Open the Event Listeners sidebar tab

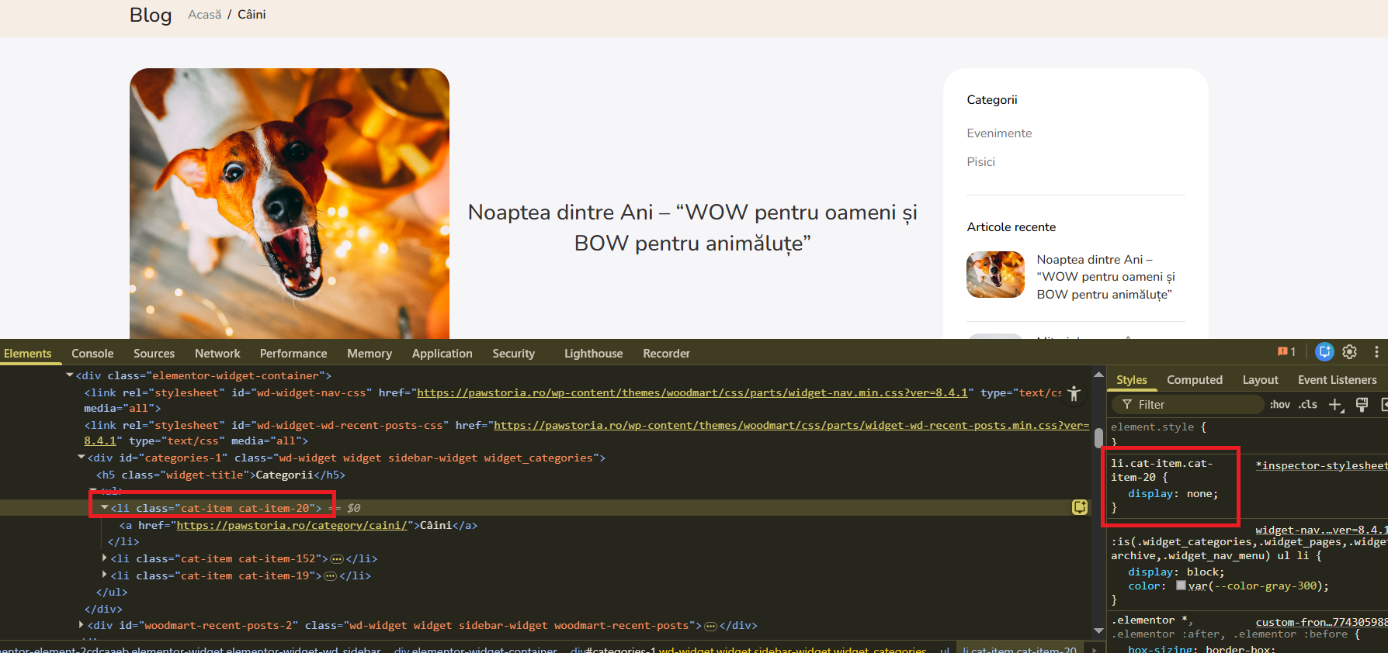(1337, 380)
